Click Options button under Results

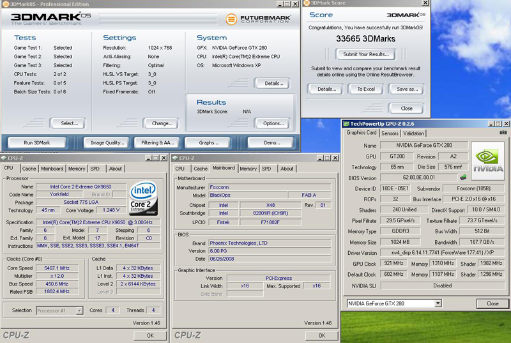tap(273, 123)
